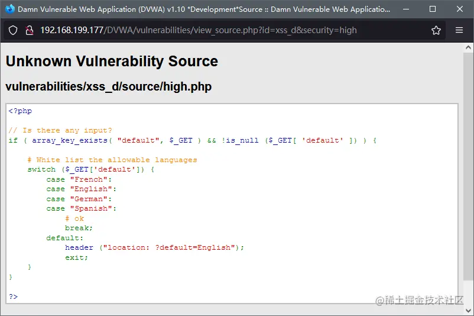This screenshot has width=474, height=316.
Task: Click the vertical scrollbar thumb
Action: pyautogui.click(x=468, y=166)
